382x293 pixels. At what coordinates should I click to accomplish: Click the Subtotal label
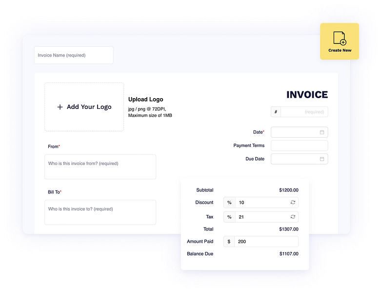pos(204,190)
